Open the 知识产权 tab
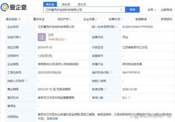 point(64,19)
